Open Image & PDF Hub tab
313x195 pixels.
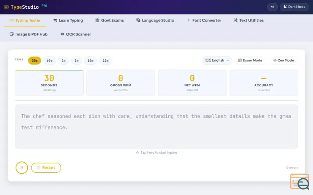click(x=29, y=34)
